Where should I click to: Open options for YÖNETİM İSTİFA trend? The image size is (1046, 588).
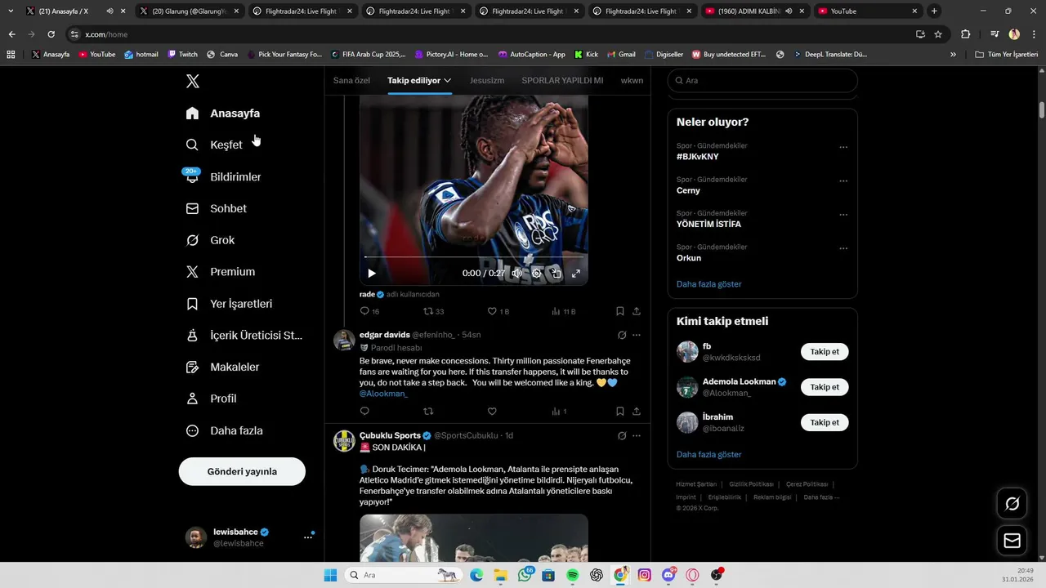click(x=843, y=215)
